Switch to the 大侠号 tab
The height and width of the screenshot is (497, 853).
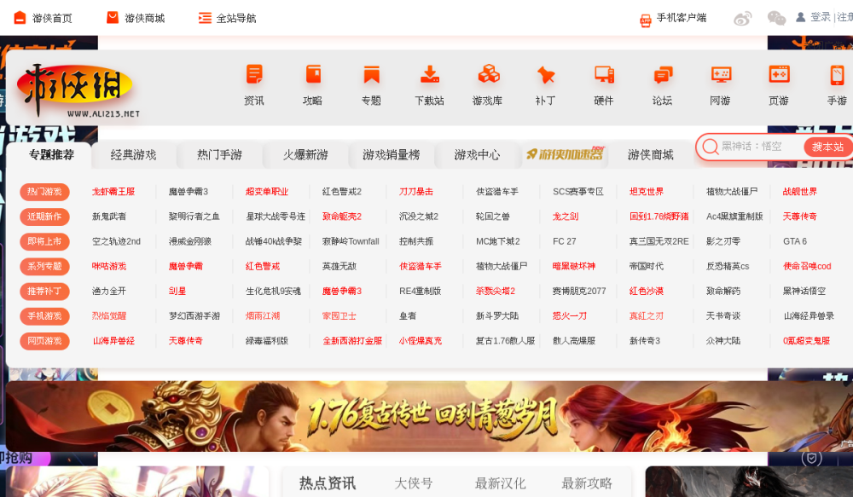pyautogui.click(x=414, y=483)
